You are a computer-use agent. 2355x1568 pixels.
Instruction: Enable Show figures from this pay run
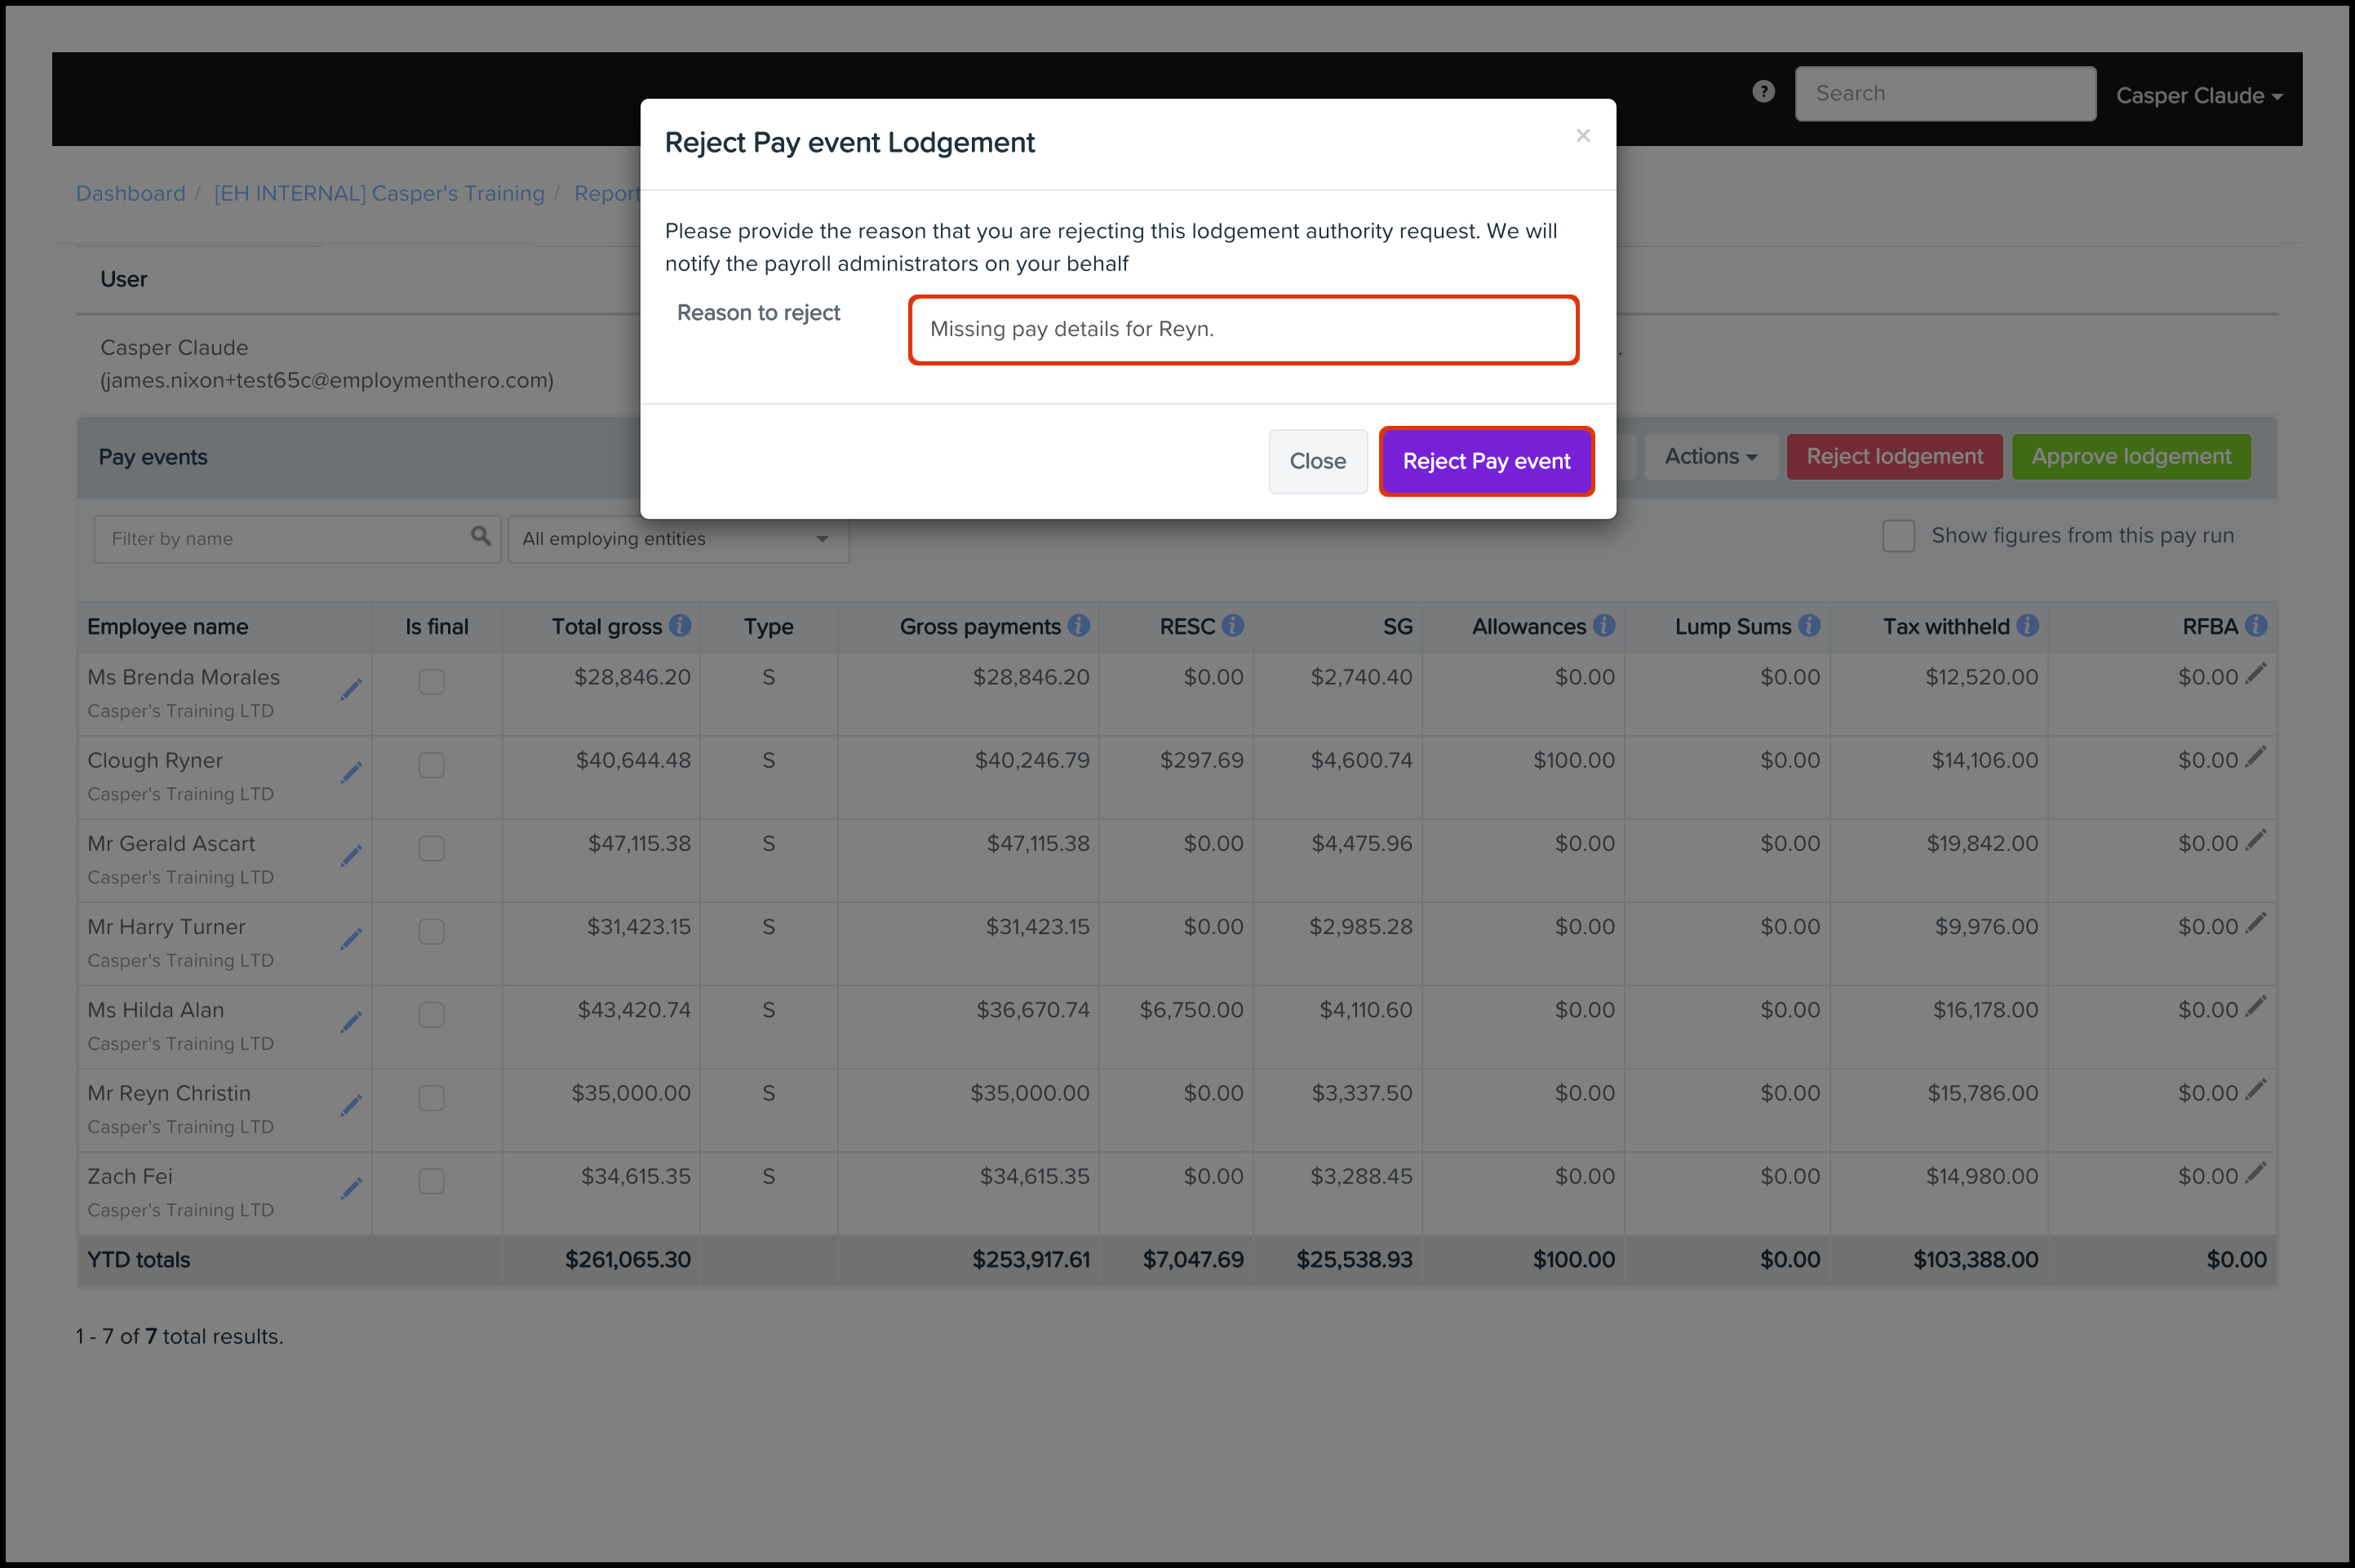[x=1898, y=536]
